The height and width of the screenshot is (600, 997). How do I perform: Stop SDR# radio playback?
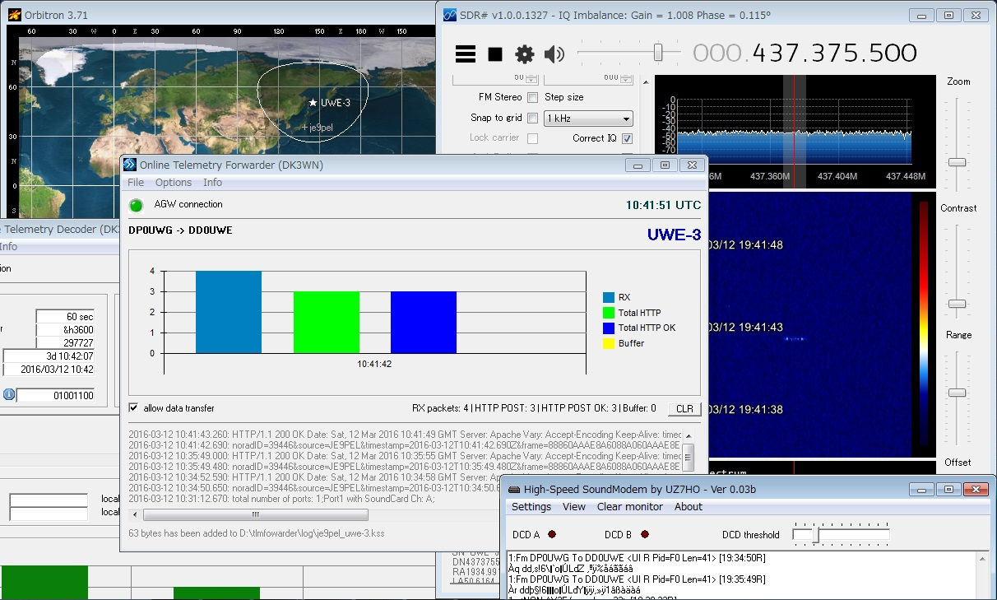tap(495, 54)
